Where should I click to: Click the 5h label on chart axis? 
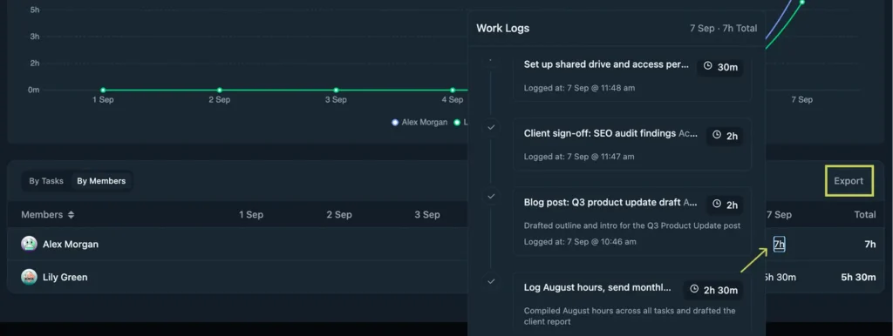click(35, 10)
